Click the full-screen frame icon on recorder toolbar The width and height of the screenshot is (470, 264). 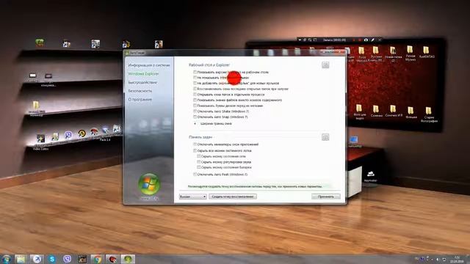[x=315, y=40]
